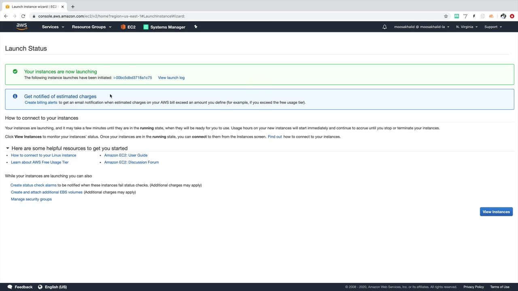Click the "Get notified of estimated charges" text
This screenshot has width=518, height=291.
point(60,96)
